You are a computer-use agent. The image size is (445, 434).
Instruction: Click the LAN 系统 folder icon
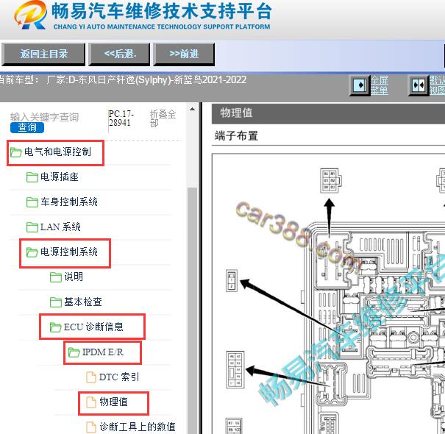pos(32,227)
